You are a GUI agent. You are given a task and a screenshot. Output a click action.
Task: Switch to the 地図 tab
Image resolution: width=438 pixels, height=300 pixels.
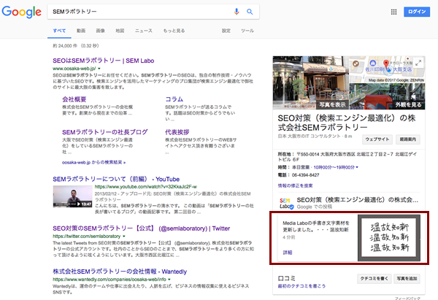pos(120,31)
